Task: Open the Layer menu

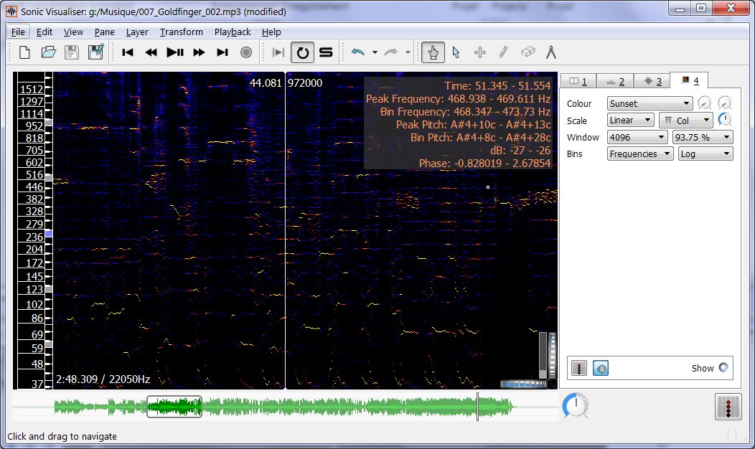Action: [x=137, y=32]
